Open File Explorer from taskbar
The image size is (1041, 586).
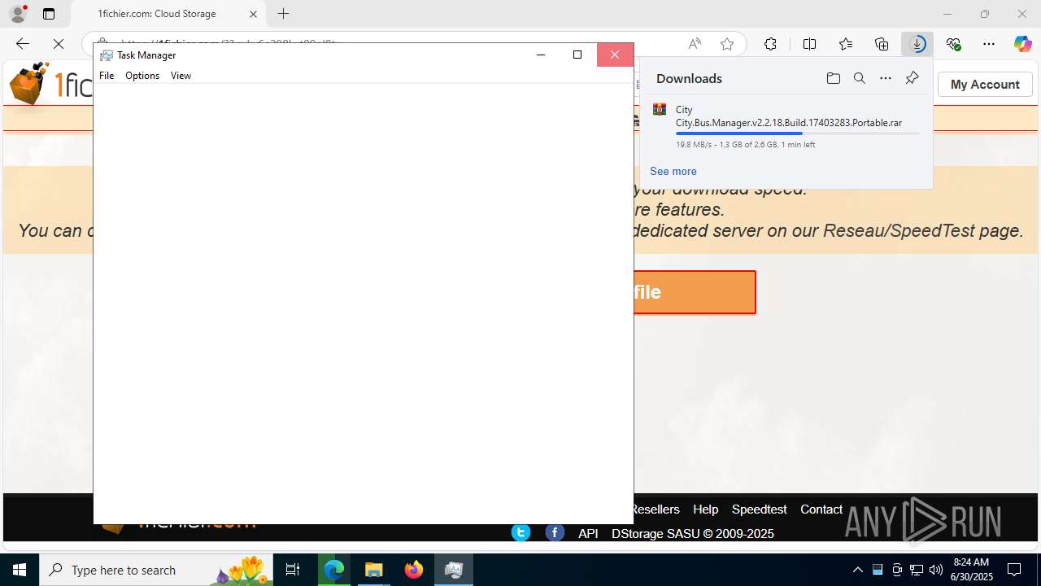374,570
